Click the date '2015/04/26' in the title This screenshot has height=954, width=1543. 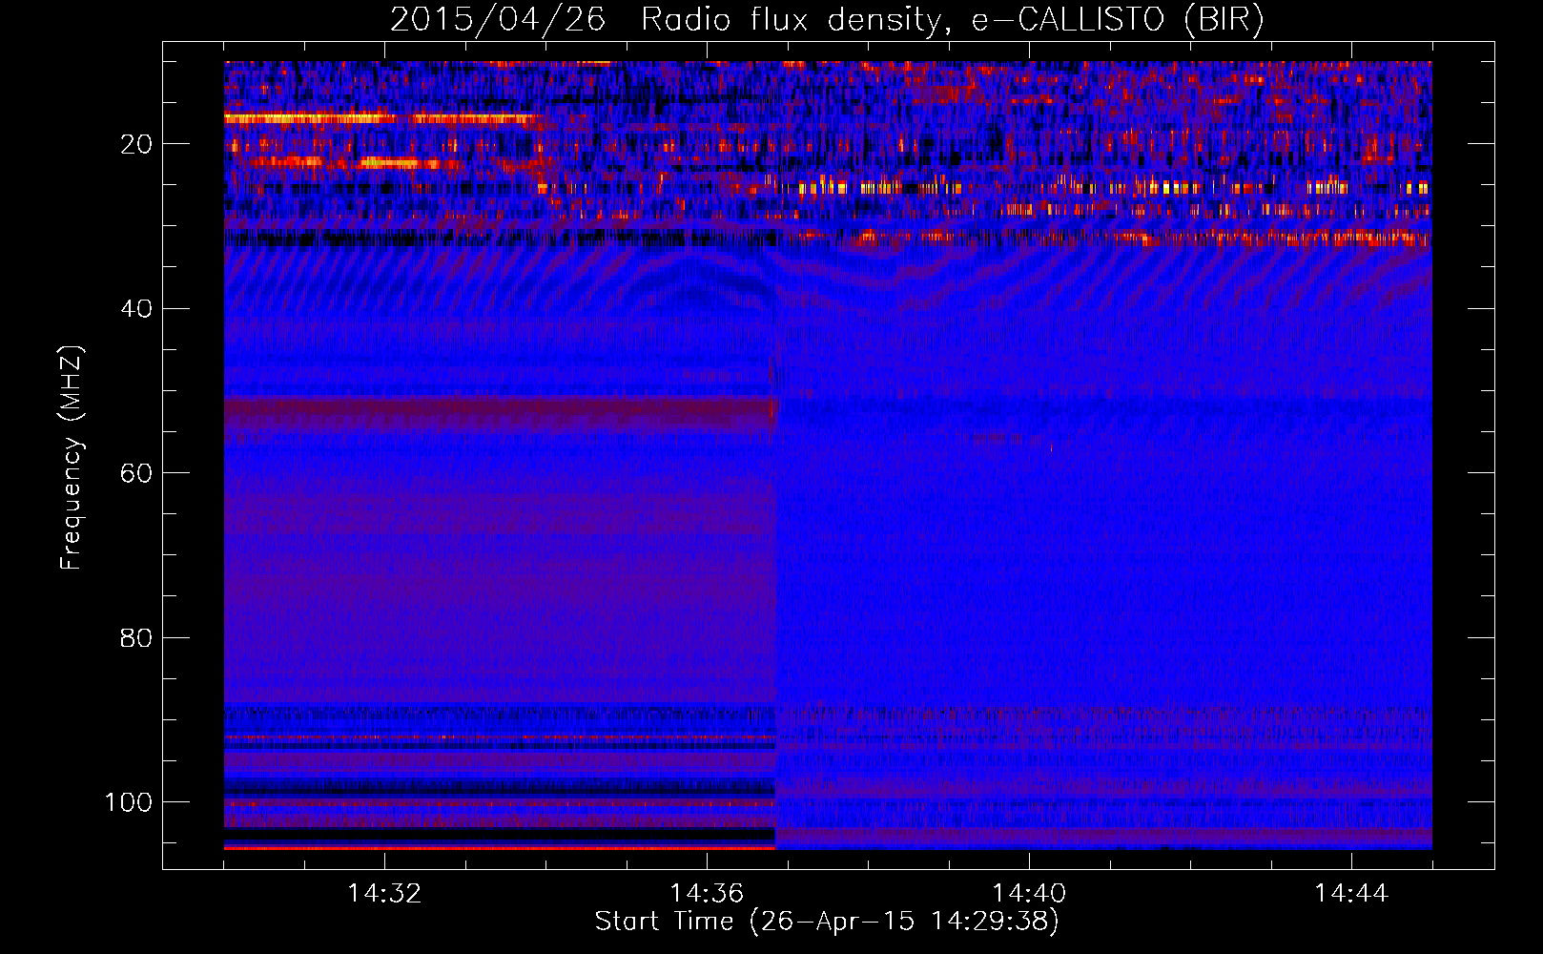pyautogui.click(x=497, y=20)
